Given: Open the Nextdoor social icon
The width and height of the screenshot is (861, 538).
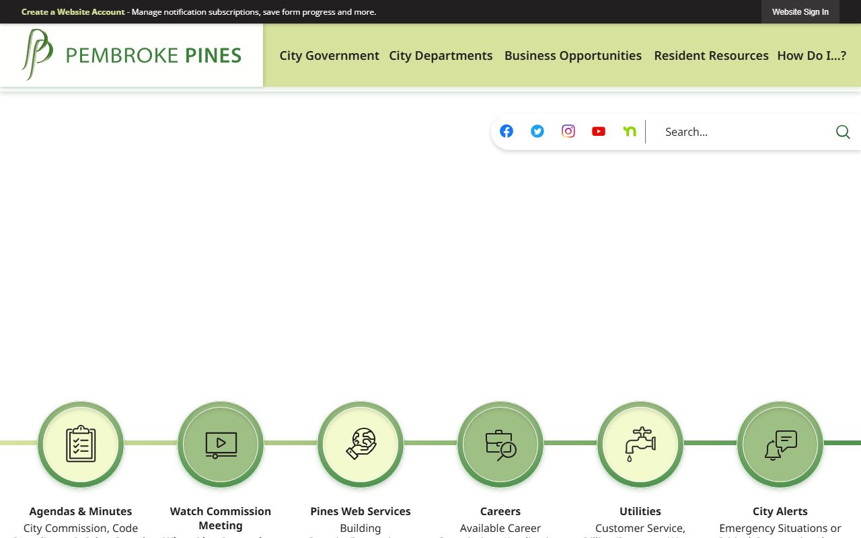Looking at the screenshot, I should (x=630, y=131).
